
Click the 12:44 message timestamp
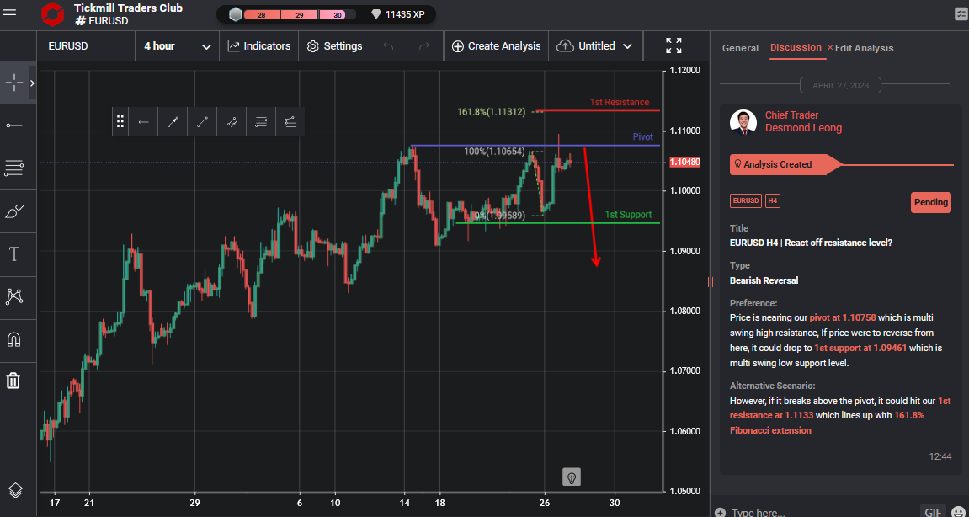940,456
